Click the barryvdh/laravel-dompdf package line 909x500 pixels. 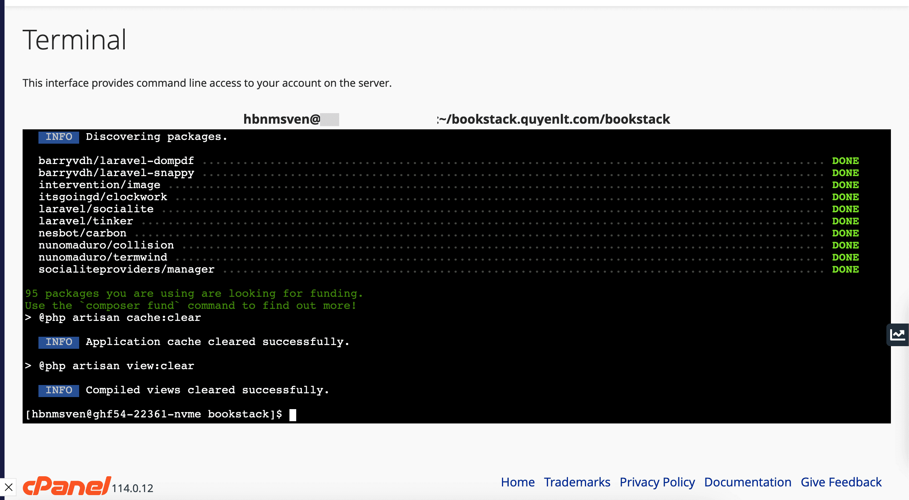coord(448,161)
